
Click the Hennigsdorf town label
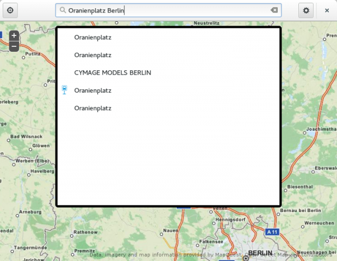[x=230, y=220]
